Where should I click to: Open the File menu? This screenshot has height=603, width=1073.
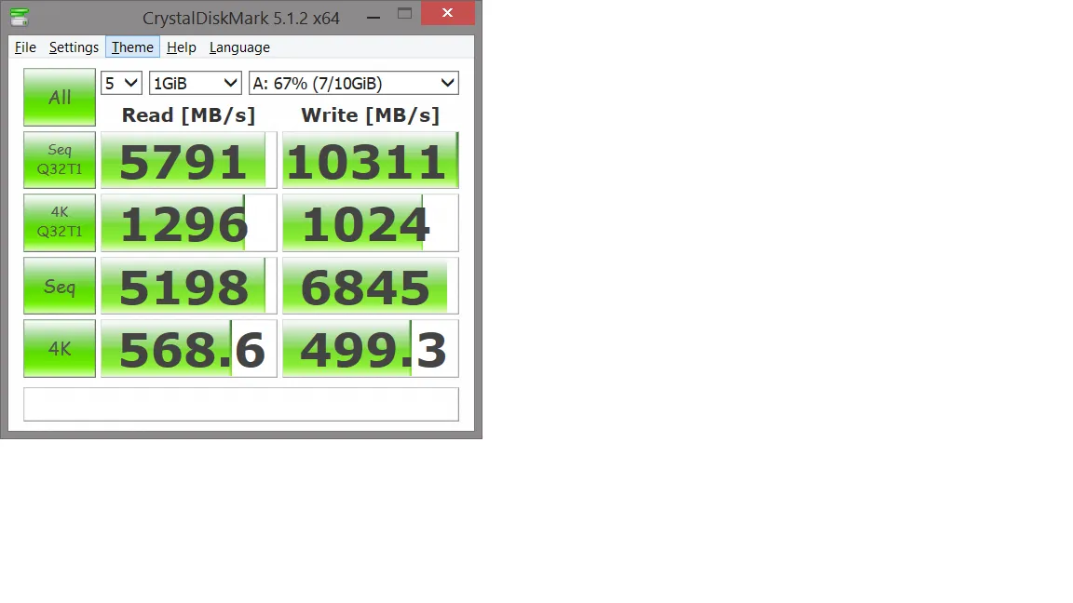[x=25, y=47]
